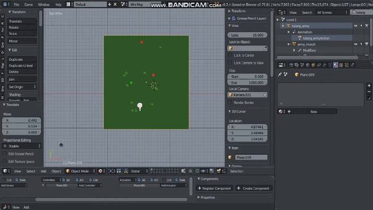373x210 pixels.
Task: Toggle selectability cursor for tulang_army
Action: point(361,26)
